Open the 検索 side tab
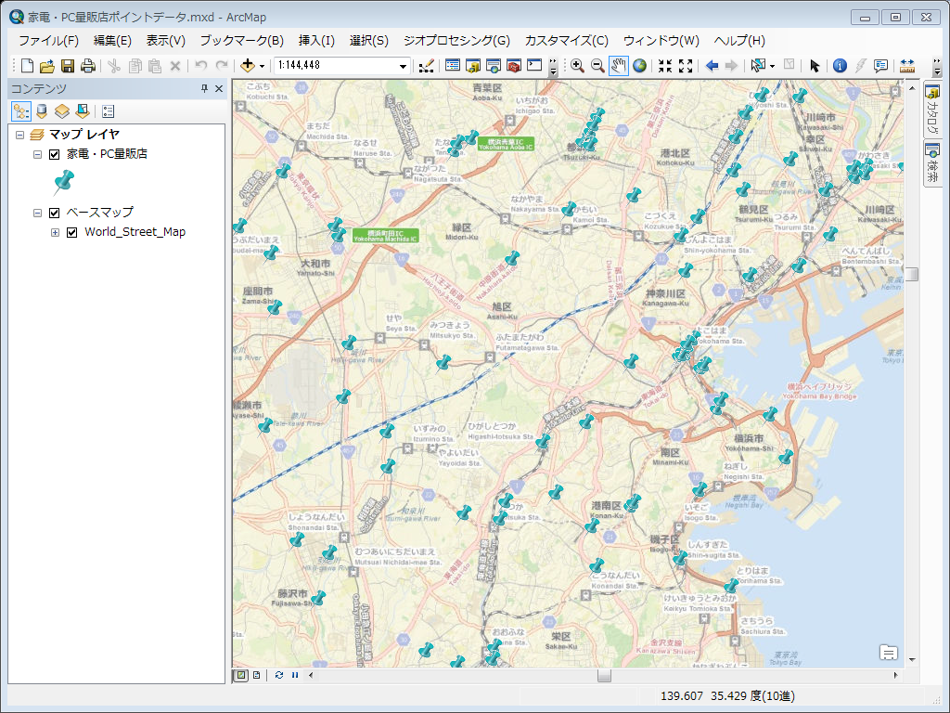Screen dimensions: 950x713 [933, 163]
